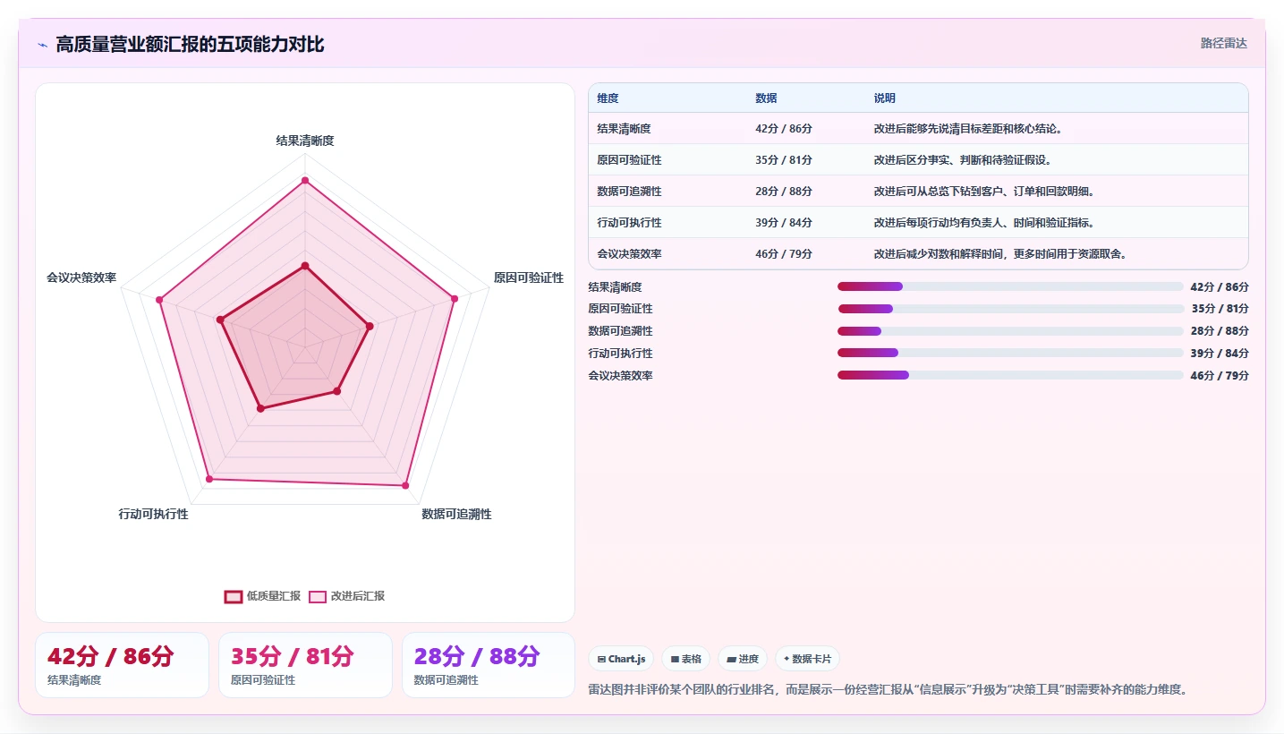The height and width of the screenshot is (734, 1284).
Task: Click the 低质量汇报 data point on 行动可执行性 axis
Action: (x=260, y=409)
